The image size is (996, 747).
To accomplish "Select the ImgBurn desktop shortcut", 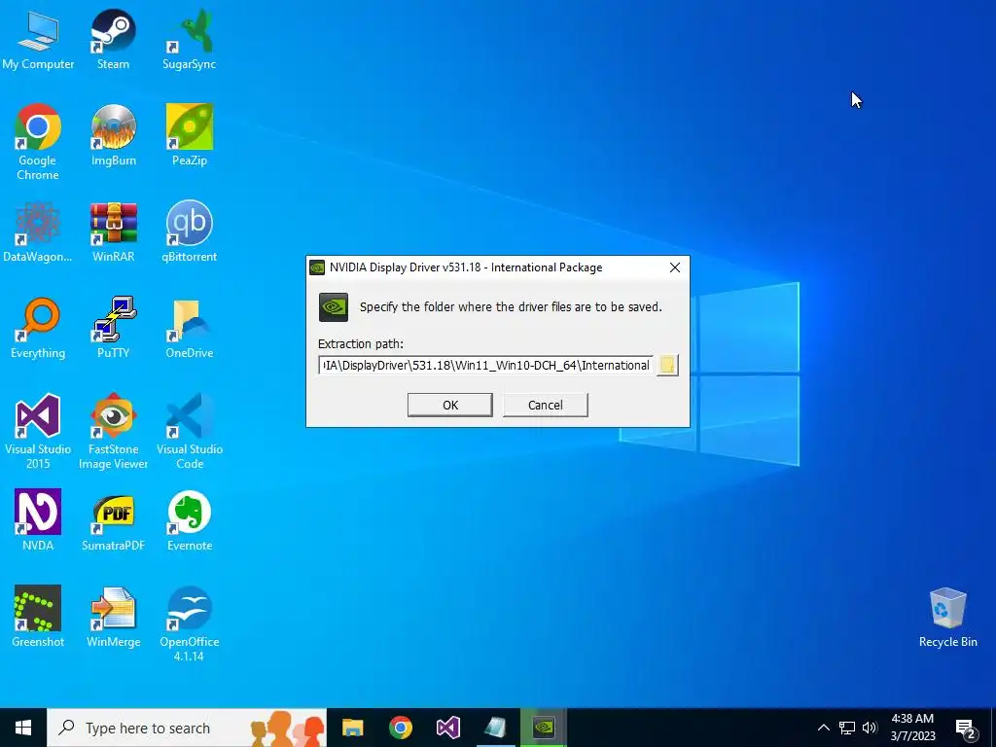I will coord(113,134).
